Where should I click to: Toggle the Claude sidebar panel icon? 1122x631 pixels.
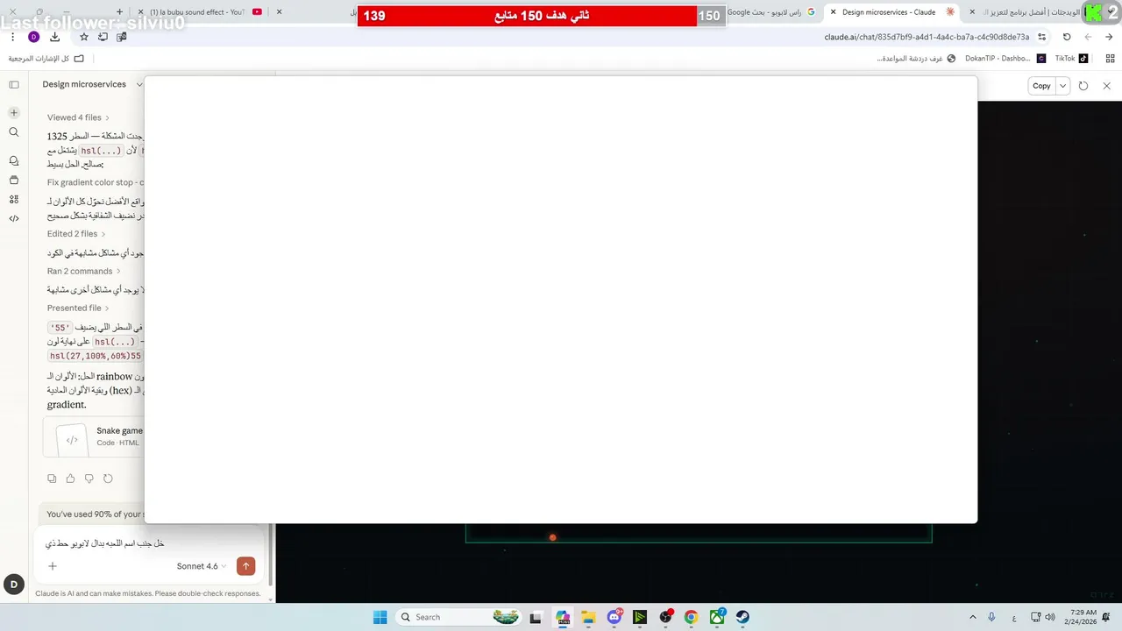coord(14,85)
